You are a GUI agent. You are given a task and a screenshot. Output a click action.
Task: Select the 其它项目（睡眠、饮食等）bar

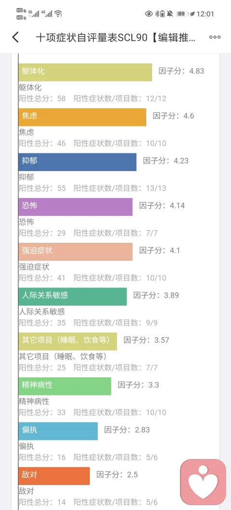click(68, 341)
